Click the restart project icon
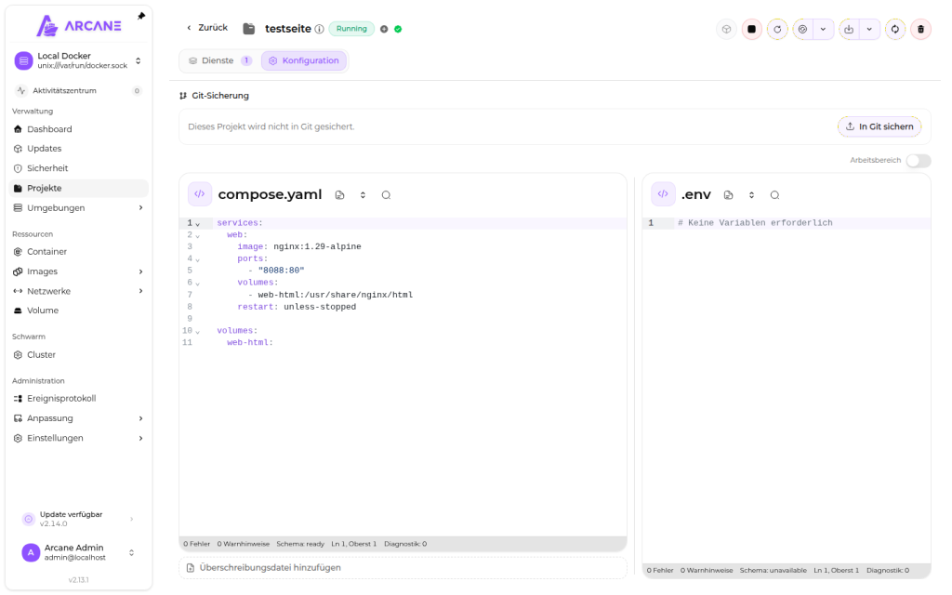Viewport: 952px width, 595px height. [x=777, y=29]
